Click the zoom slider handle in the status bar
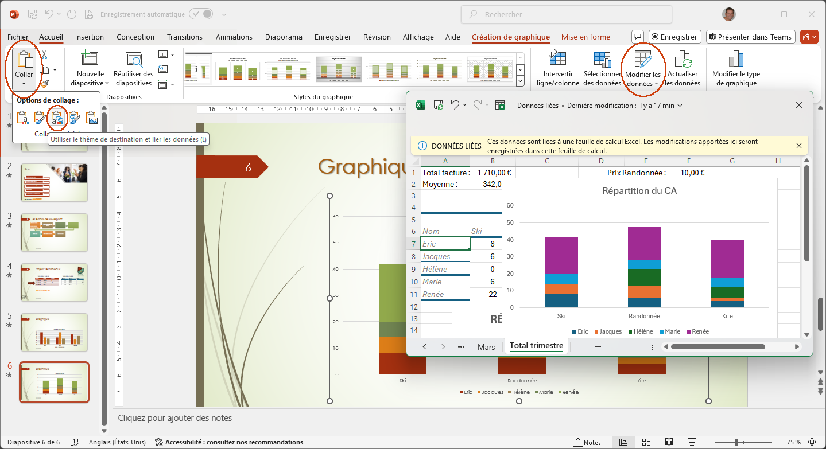This screenshot has width=826, height=449. 736,442
